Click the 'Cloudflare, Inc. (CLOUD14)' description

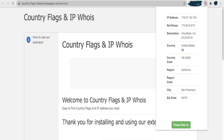[189, 35]
